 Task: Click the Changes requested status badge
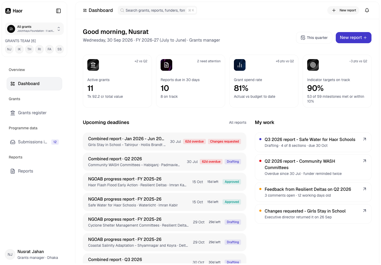pos(224,142)
